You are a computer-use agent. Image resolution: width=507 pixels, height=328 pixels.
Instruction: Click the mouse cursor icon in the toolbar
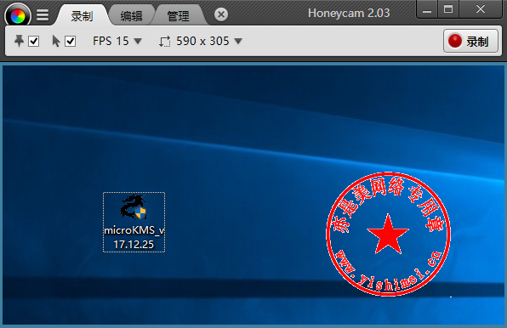coord(56,41)
